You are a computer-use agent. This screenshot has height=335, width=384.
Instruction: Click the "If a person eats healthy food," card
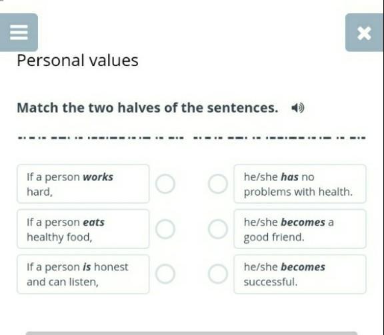pyautogui.click(x=83, y=229)
